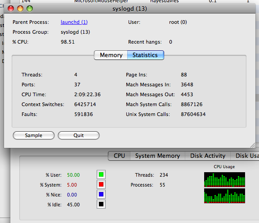
Task: Switch to the System Memory tab
Action: [x=157, y=156]
